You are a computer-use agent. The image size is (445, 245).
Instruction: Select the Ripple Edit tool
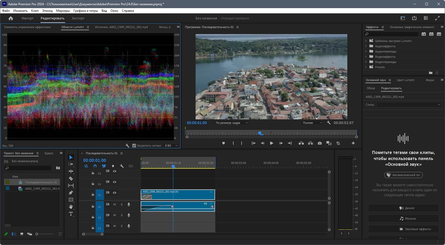tap(71, 171)
